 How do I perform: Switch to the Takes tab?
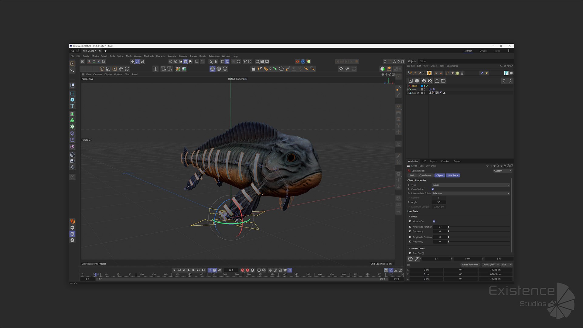pyautogui.click(x=423, y=61)
